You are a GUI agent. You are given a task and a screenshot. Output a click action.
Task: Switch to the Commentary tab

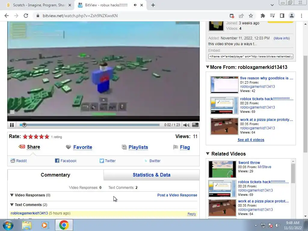(55, 175)
